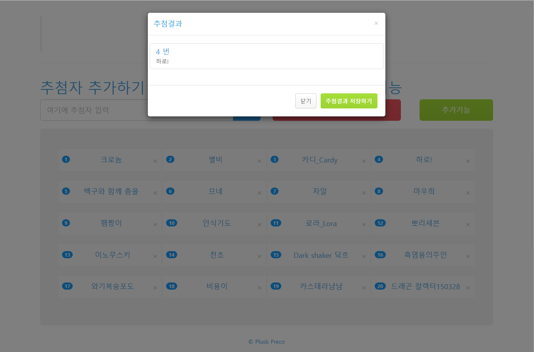Image resolution: width=534 pixels, height=352 pixels.
Task: Remove 별비 entry using its X icon
Action: pyautogui.click(x=259, y=161)
